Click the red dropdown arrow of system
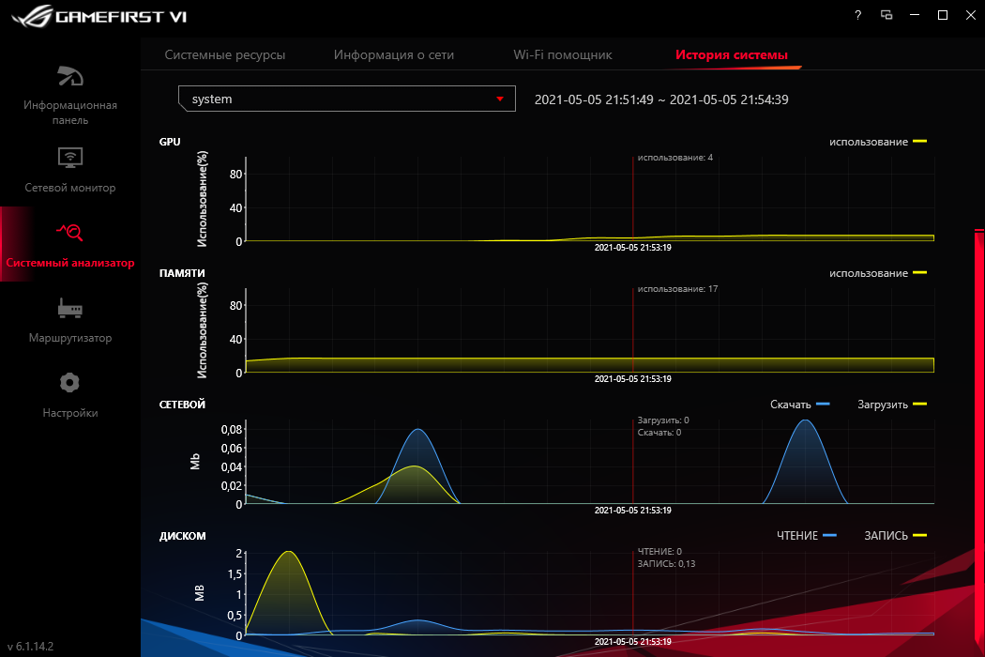 coord(500,99)
